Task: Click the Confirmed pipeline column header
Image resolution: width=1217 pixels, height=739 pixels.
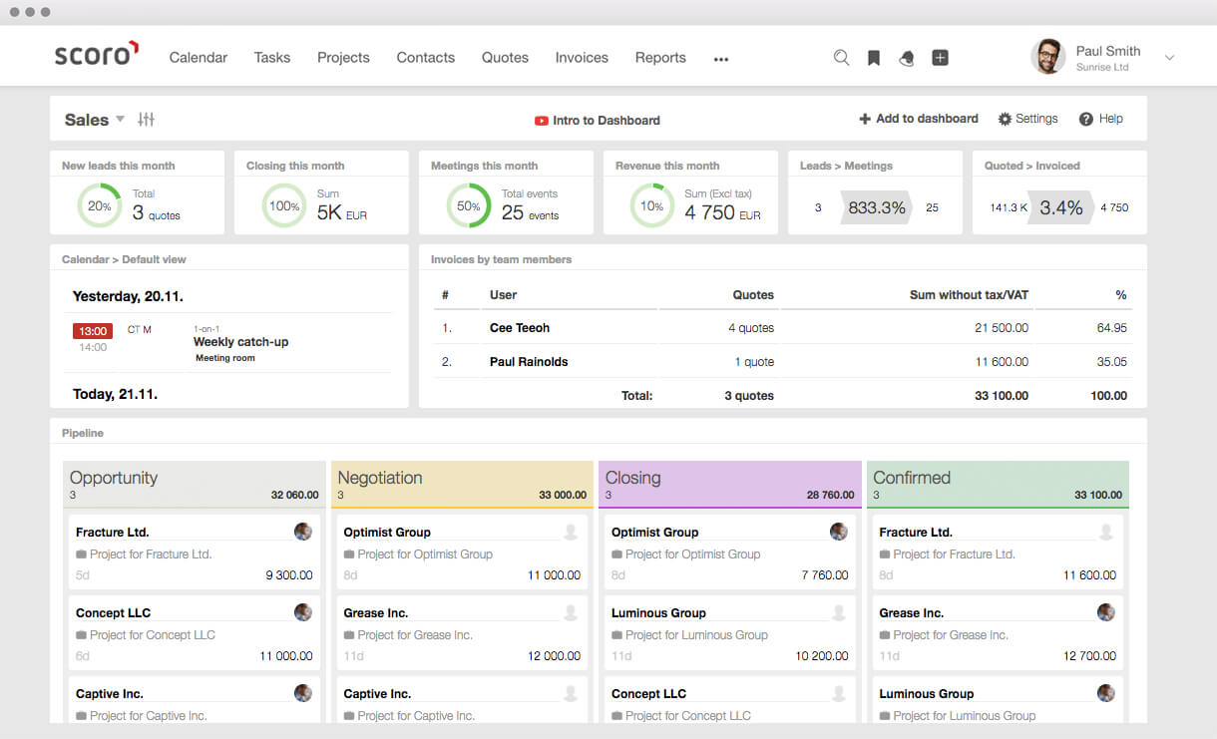Action: click(998, 485)
